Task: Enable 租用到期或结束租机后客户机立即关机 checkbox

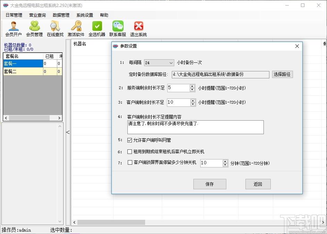Action: [129, 151]
